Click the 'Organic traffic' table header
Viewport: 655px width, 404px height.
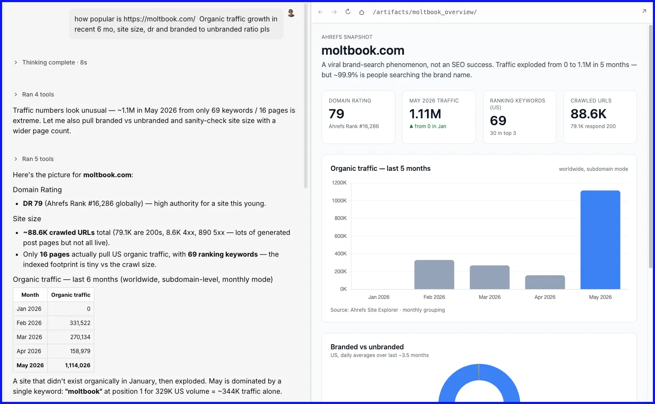71,295
